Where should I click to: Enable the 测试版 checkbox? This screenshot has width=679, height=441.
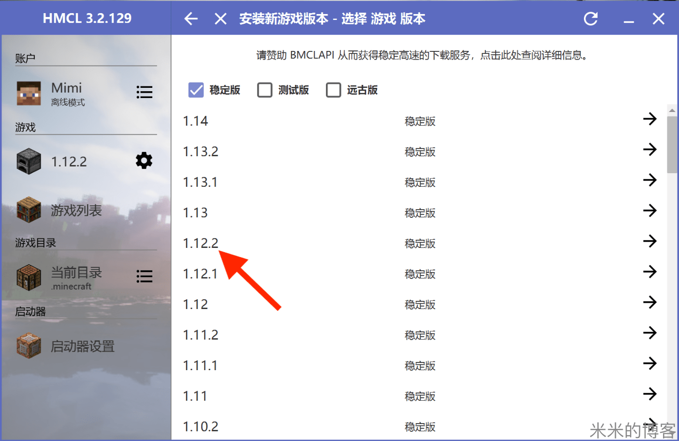[265, 90]
